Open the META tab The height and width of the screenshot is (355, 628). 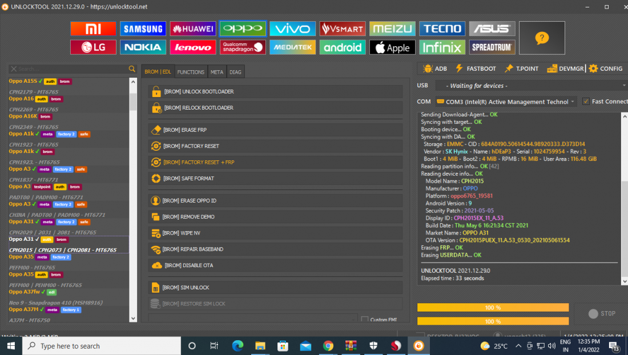[217, 72]
